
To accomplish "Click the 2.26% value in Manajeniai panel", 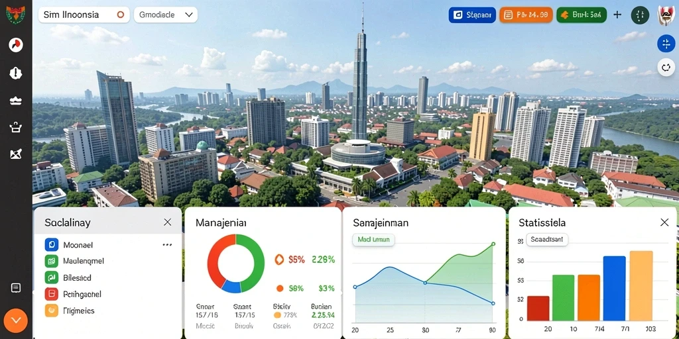I will (323, 260).
